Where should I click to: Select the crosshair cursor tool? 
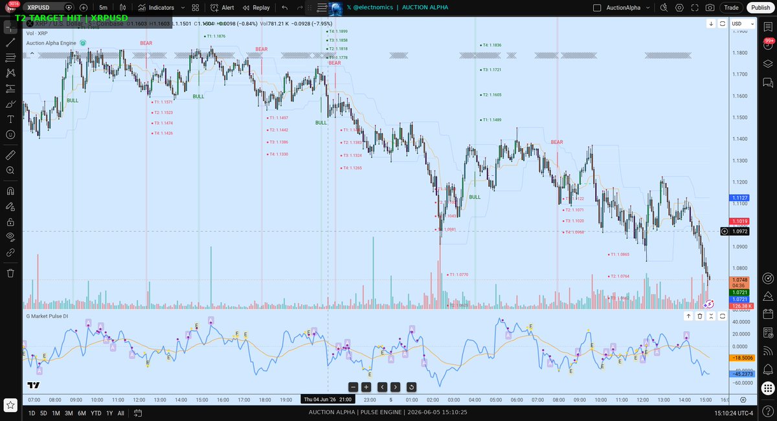(10, 27)
